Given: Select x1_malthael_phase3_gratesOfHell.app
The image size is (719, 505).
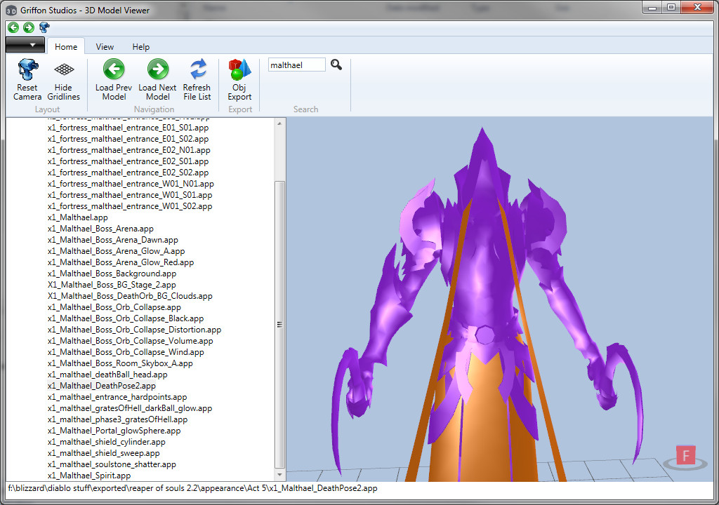Looking at the screenshot, I should 117,419.
